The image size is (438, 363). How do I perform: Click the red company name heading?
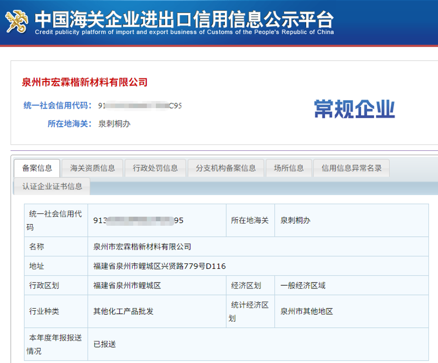tap(84, 82)
